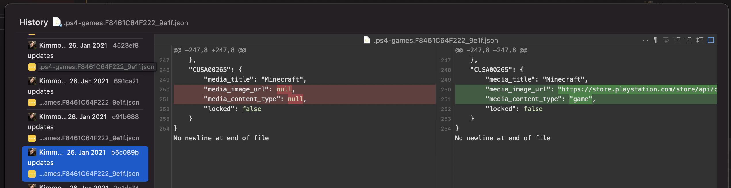
Task: Click the author avatar of commit 4523ef8
Action: [32, 45]
